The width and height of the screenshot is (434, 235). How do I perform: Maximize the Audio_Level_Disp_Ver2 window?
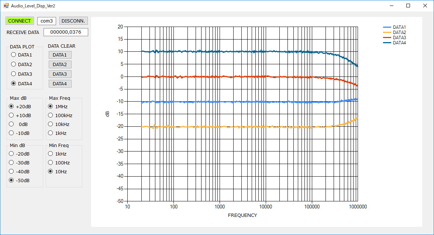coord(408,6)
